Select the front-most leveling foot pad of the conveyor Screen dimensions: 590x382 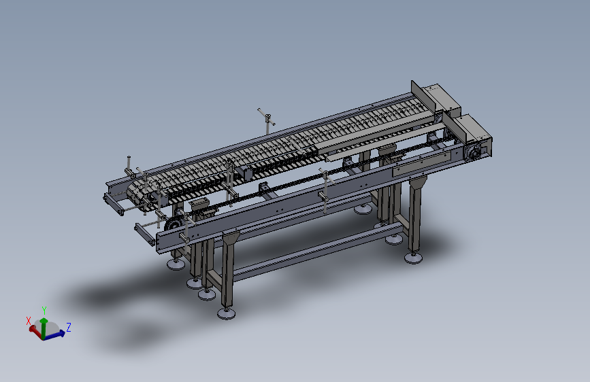(226, 313)
